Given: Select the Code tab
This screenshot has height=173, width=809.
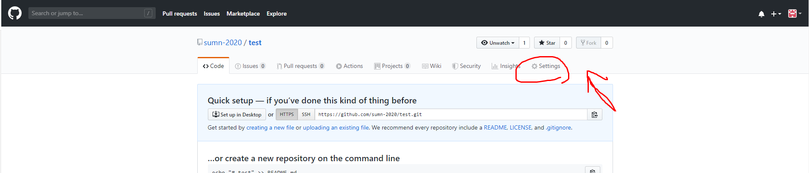Looking at the screenshot, I should pyautogui.click(x=213, y=66).
